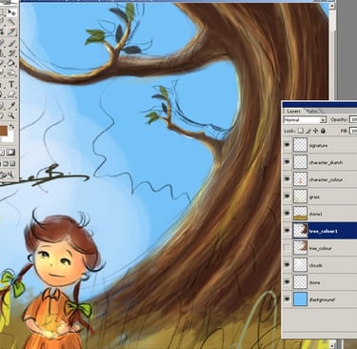The height and width of the screenshot is (349, 357).
Task: Select the tree_colour layer name
Action: click(x=321, y=248)
